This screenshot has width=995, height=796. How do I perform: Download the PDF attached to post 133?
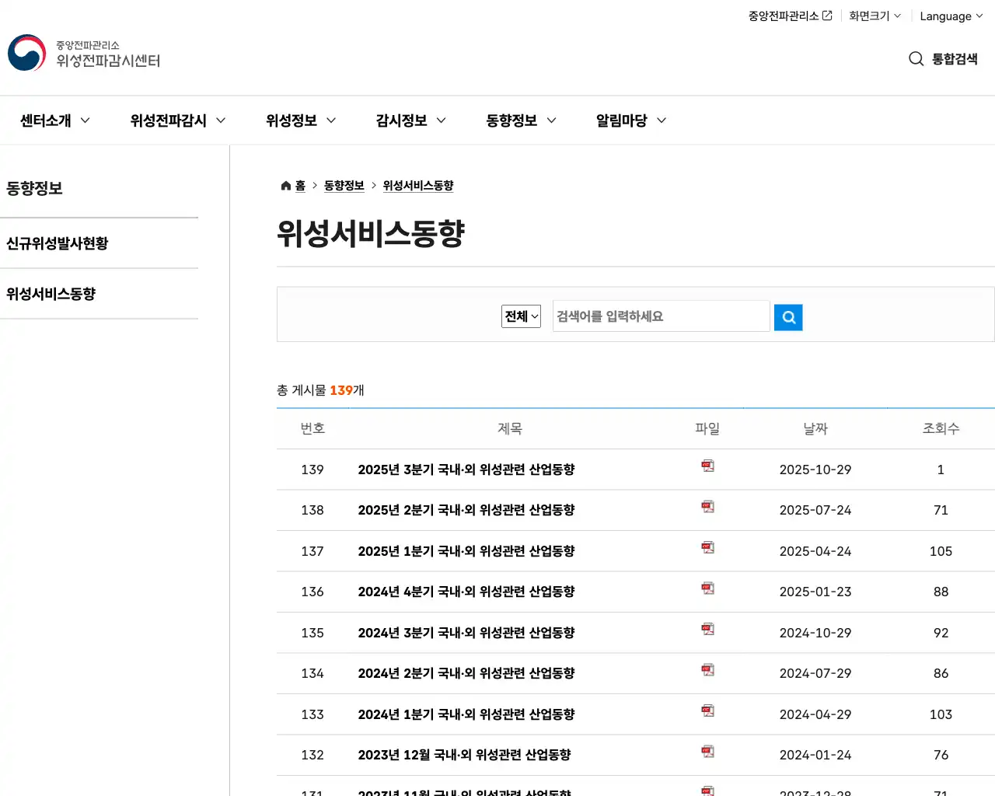[x=707, y=710]
